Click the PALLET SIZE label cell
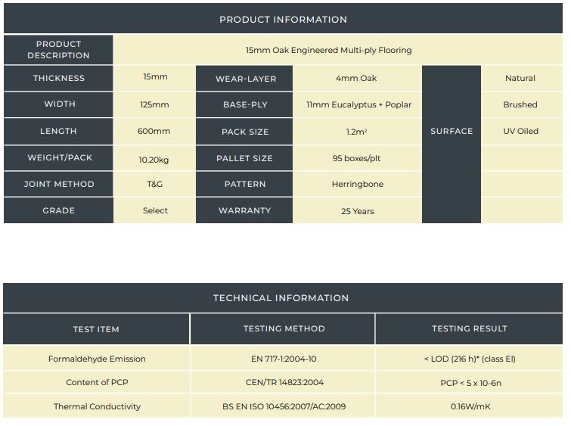 click(x=245, y=158)
